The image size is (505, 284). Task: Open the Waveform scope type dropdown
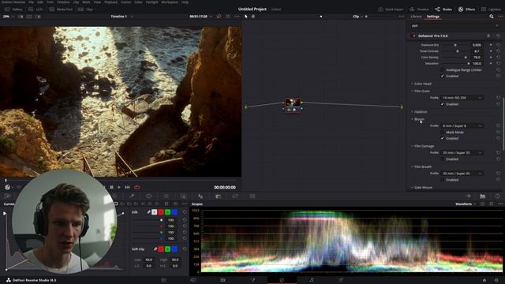[466, 204]
